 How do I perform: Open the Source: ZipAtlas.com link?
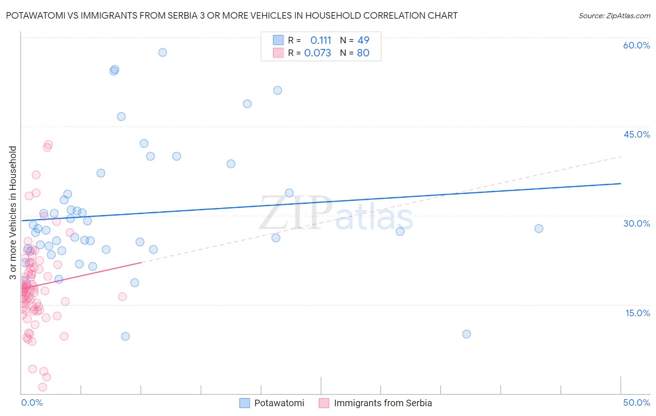click(614, 15)
